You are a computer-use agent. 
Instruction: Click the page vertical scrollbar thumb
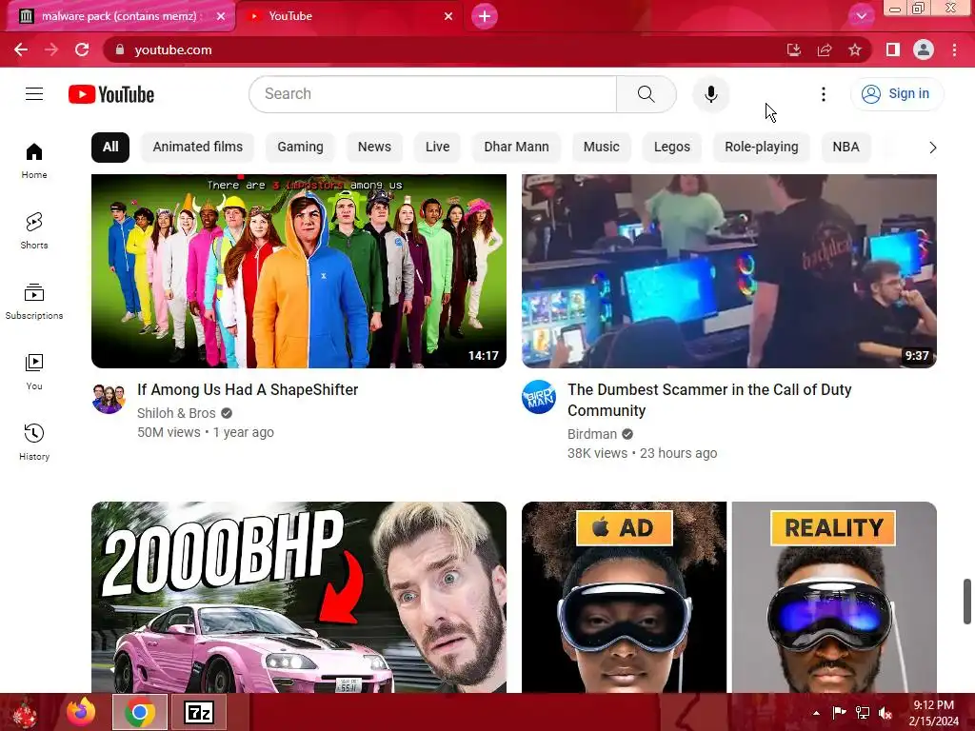pos(967,602)
